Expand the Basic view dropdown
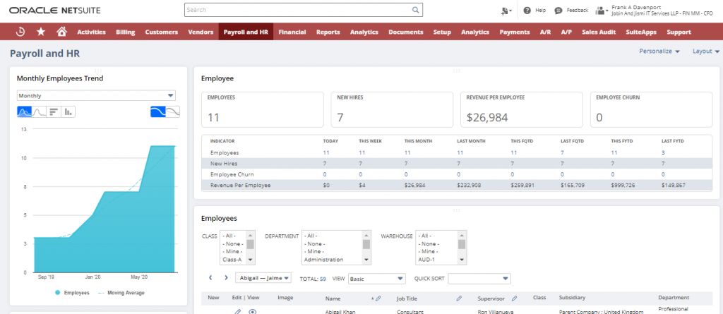Image resolution: width=723 pixels, height=314 pixels. coord(376,278)
